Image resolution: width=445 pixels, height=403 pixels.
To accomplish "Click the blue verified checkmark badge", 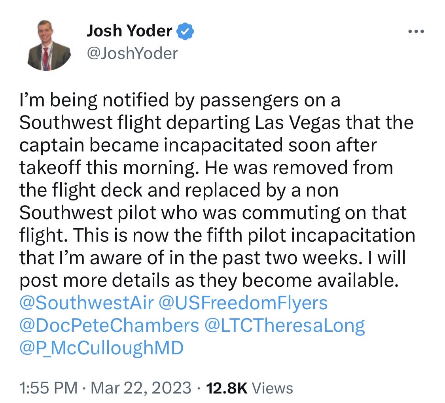I will 185,31.
